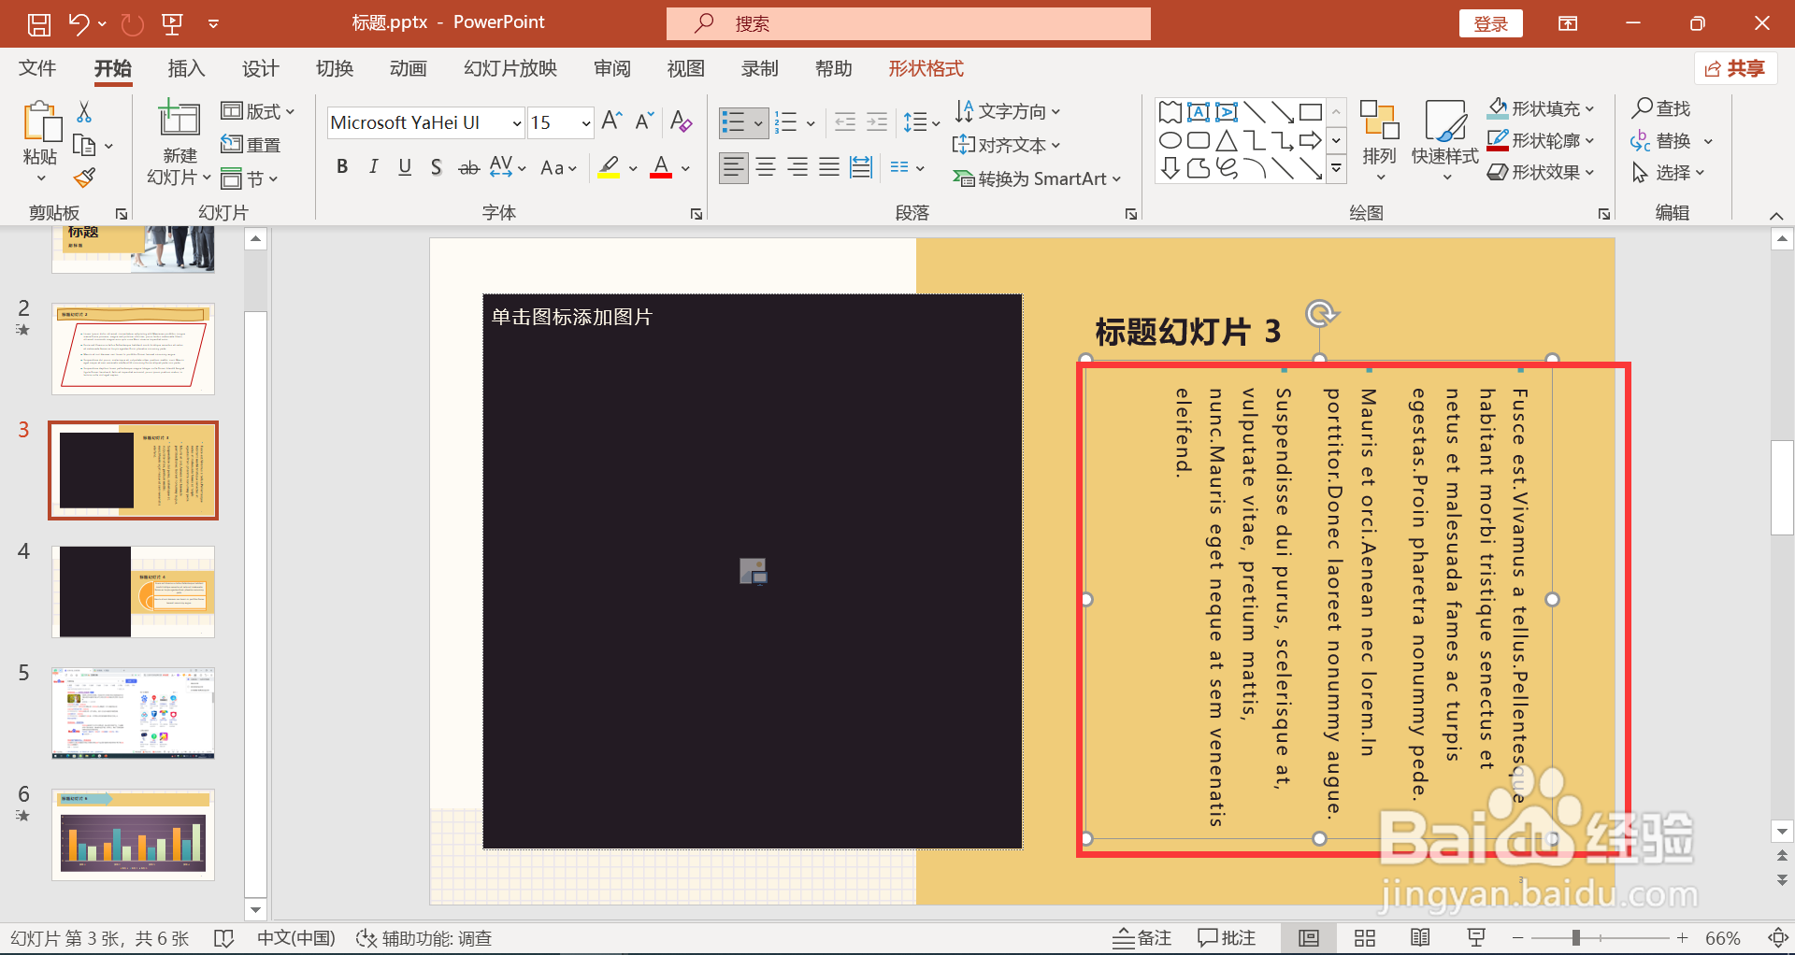Open Notes pane from status bar
The image size is (1795, 955).
coord(1142,937)
